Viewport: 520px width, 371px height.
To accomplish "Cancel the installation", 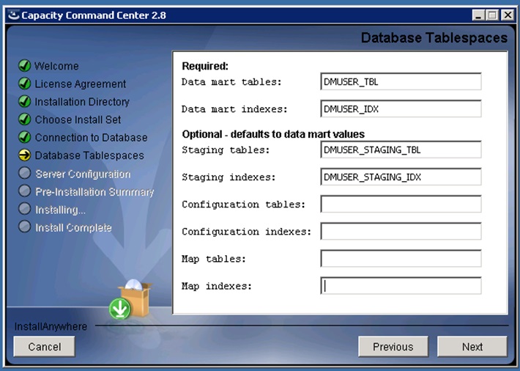I will (44, 346).
